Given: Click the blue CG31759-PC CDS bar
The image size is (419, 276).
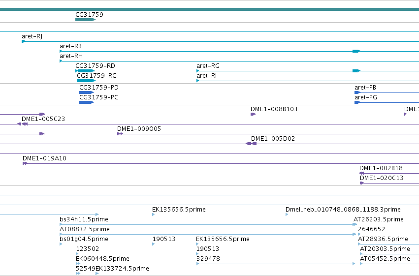Looking at the screenshot, I should pyautogui.click(x=86, y=102).
